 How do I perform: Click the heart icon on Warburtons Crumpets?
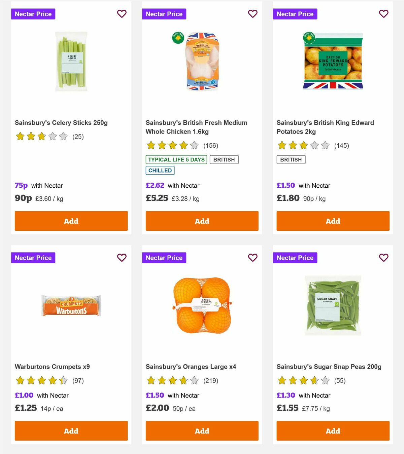pyautogui.click(x=122, y=258)
